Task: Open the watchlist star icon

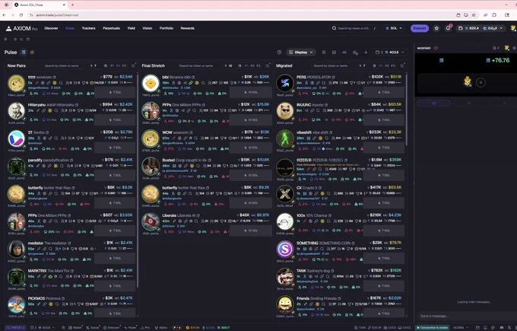Action: point(436,28)
